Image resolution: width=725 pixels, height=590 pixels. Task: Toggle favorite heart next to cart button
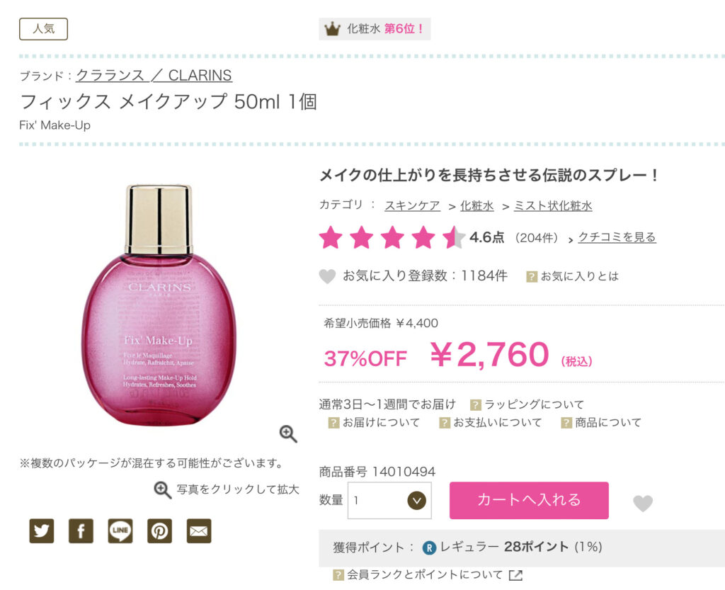click(x=643, y=503)
